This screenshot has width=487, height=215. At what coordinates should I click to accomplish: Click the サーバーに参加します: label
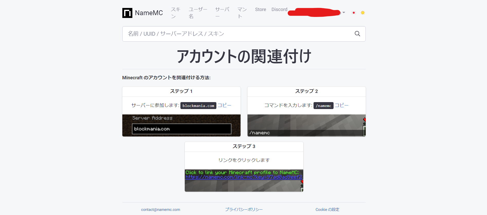pos(155,105)
